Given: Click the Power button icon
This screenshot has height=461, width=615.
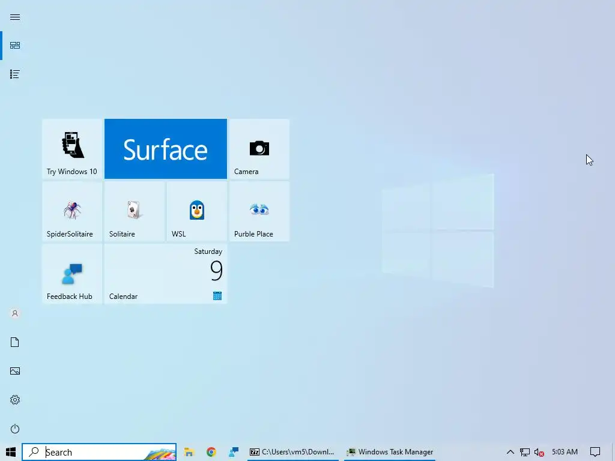Looking at the screenshot, I should [x=15, y=429].
